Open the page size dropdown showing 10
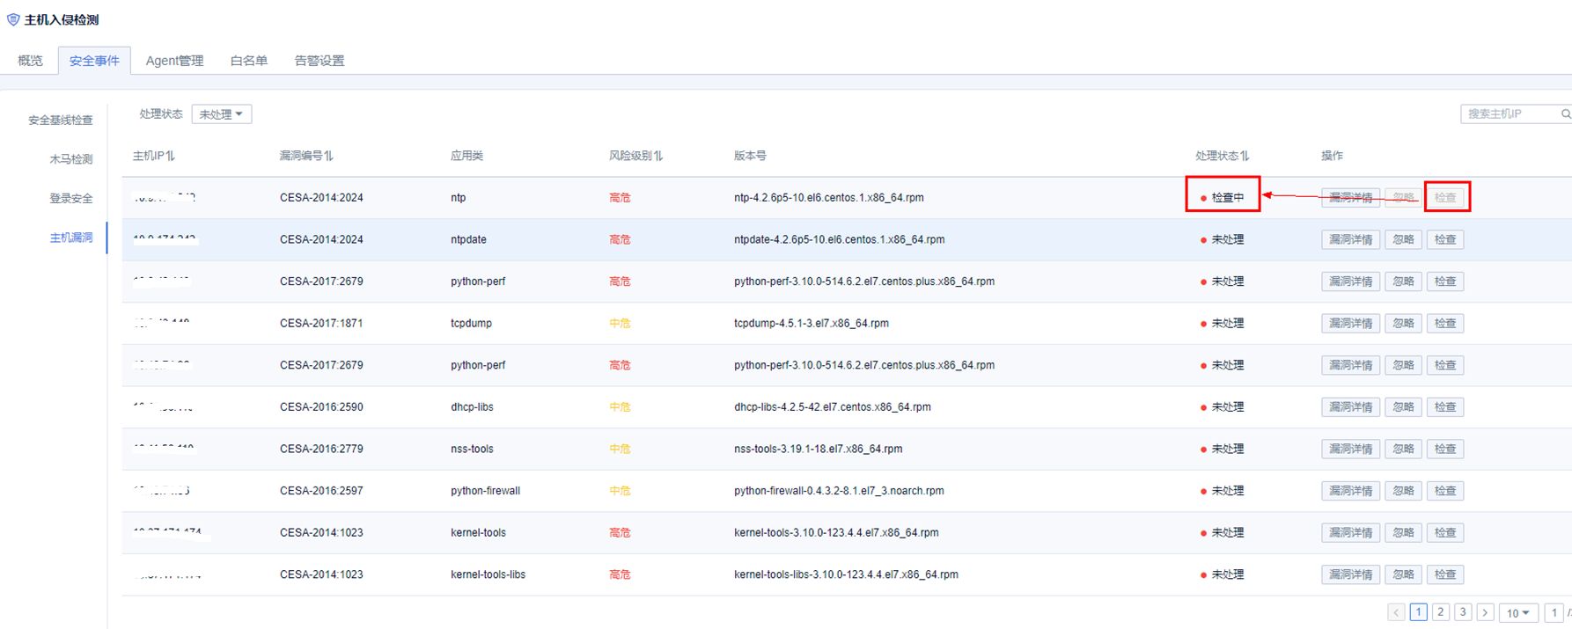This screenshot has width=1572, height=629. [x=1518, y=612]
